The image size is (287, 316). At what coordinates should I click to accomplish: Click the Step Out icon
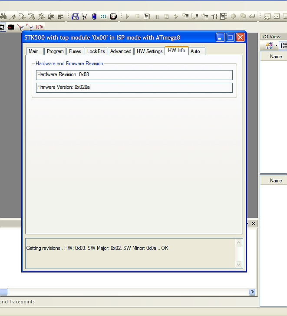click(205, 17)
